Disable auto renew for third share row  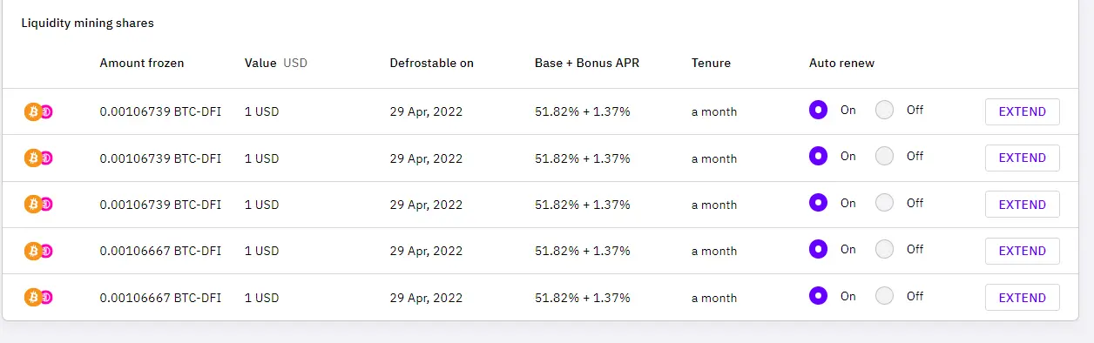coord(884,203)
